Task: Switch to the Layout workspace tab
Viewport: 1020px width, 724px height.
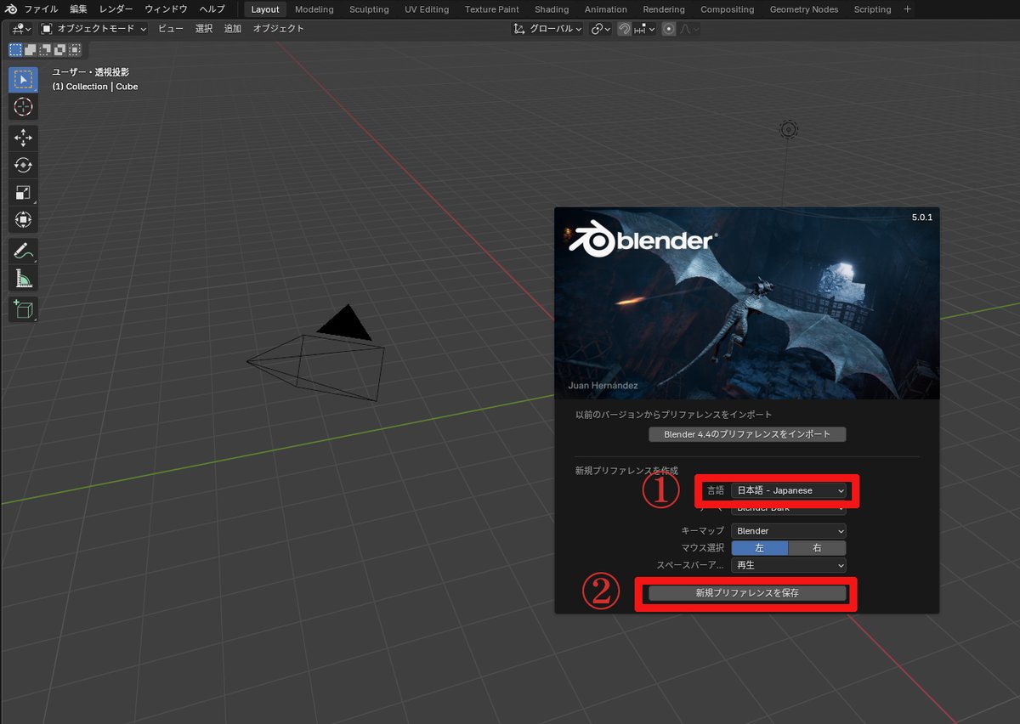Action: pos(265,9)
